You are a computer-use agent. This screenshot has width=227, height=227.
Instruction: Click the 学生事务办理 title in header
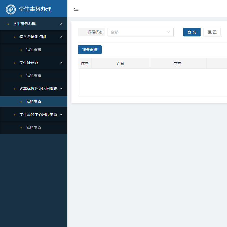click(35, 9)
